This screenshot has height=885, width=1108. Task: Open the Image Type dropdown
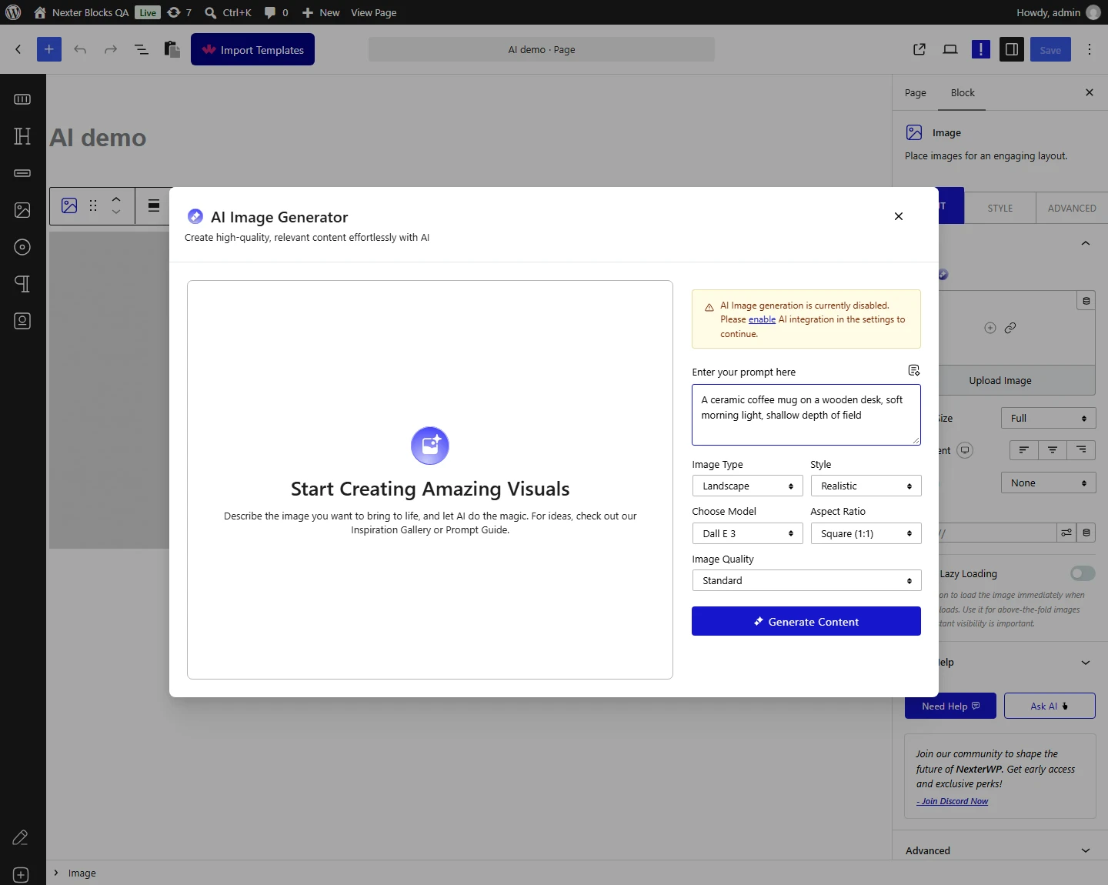pyautogui.click(x=747, y=486)
